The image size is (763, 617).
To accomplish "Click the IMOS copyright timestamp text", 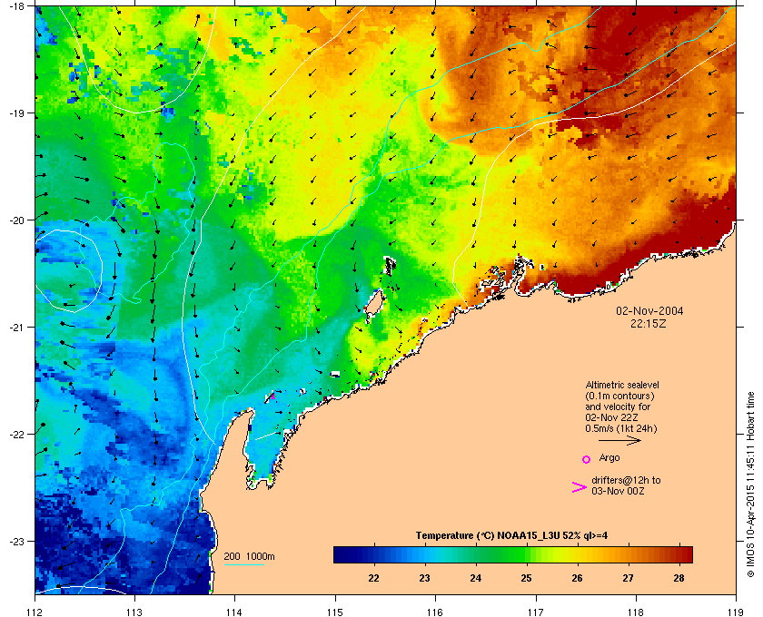I will pos(750,484).
